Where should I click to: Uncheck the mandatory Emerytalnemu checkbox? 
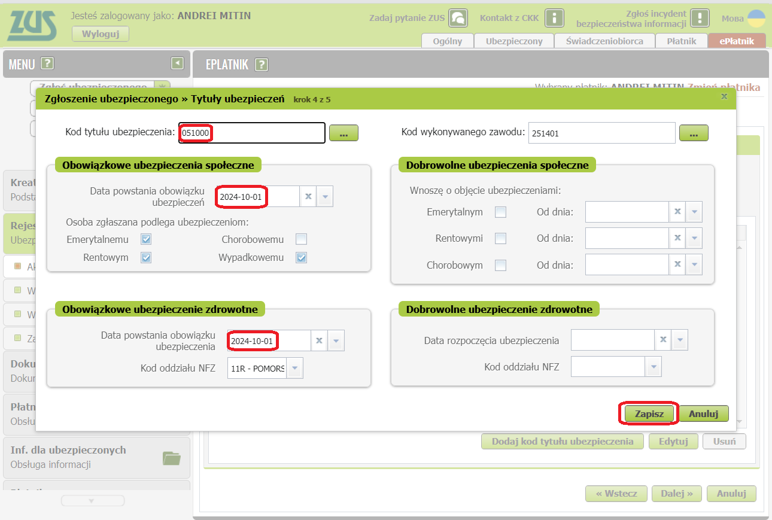(146, 239)
